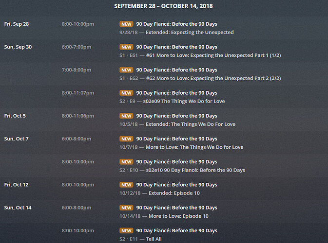Click NEW badge on the S2 E9 listing
The height and width of the screenshot is (243, 328).
[x=126, y=93]
